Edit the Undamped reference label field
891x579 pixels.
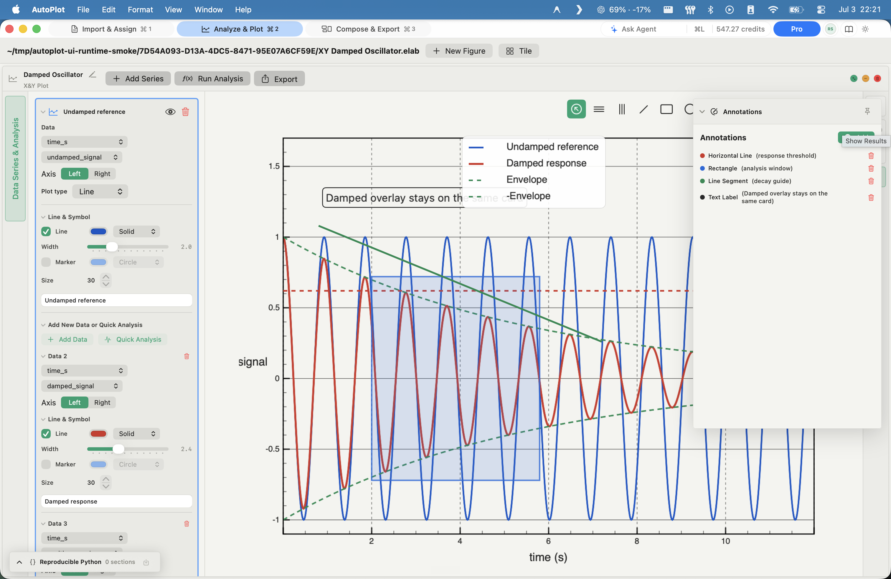point(116,300)
